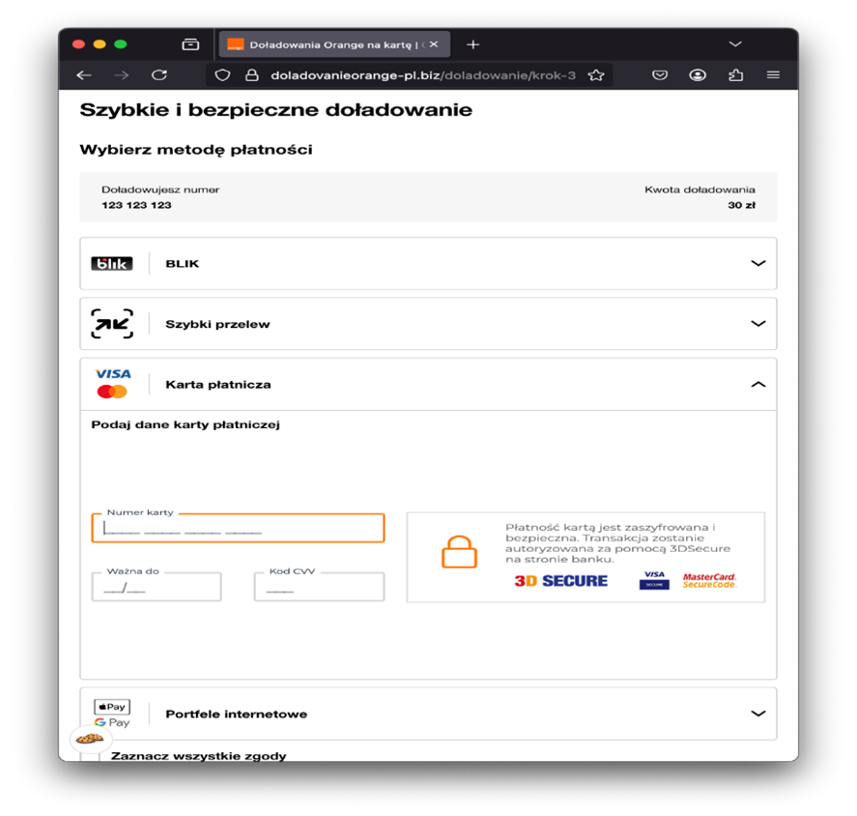Image resolution: width=857 pixels, height=816 pixels.
Task: Click the cookie settings icon
Action: click(90, 738)
